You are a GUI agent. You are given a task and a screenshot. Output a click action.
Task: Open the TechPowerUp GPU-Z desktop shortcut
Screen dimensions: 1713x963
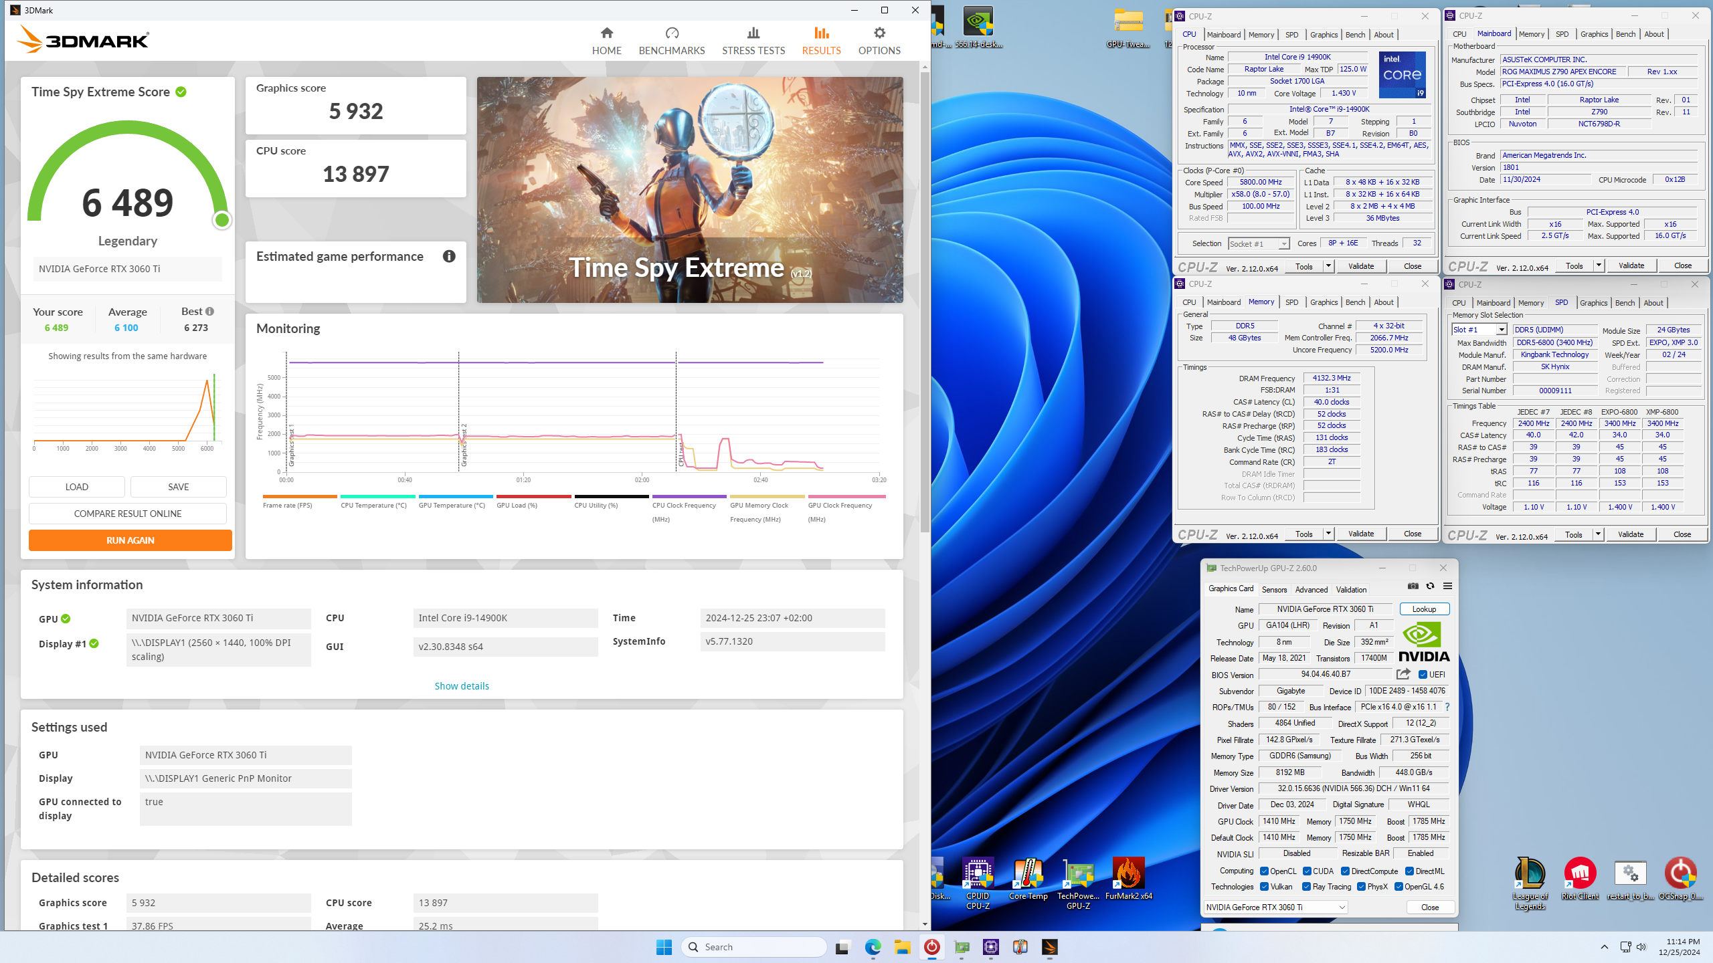pos(1078,883)
